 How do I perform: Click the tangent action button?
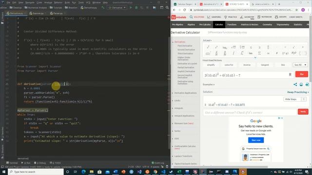click(265, 65)
